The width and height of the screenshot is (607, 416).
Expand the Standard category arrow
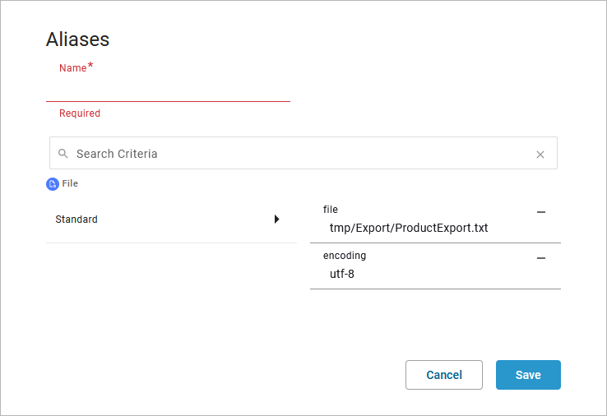(x=277, y=220)
